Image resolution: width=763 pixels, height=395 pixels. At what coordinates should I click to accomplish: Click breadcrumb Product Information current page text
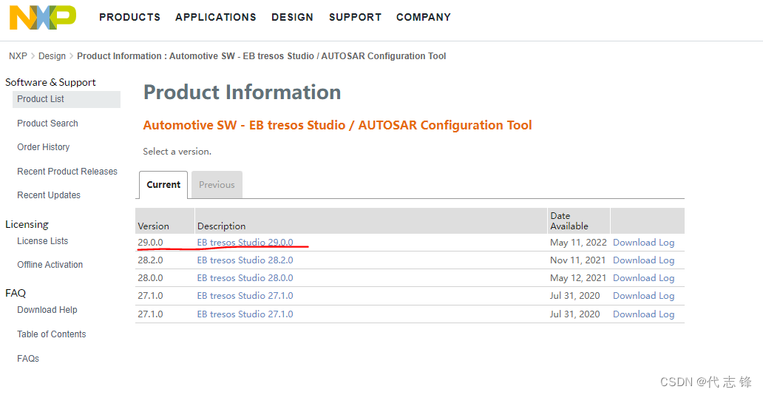(x=261, y=56)
